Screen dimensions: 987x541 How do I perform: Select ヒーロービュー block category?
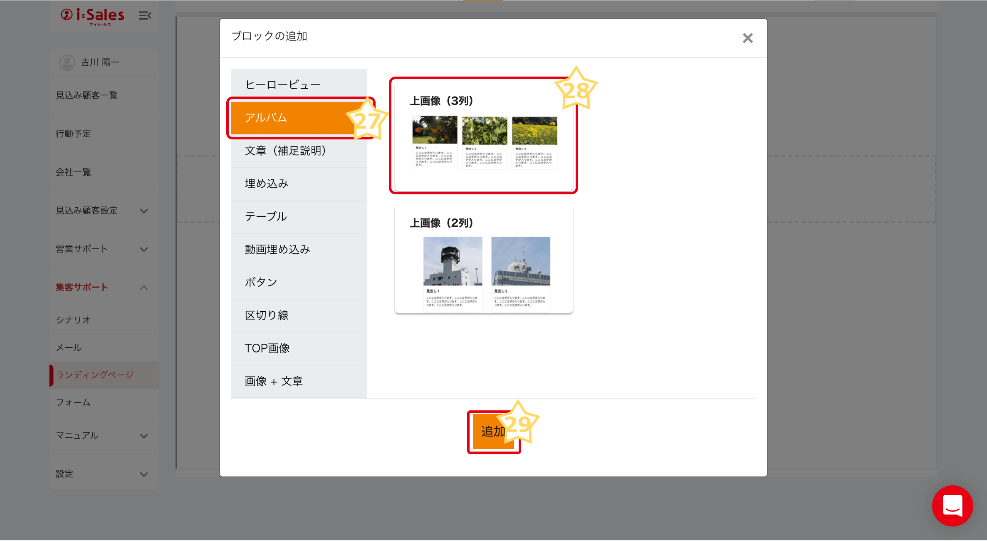click(299, 85)
